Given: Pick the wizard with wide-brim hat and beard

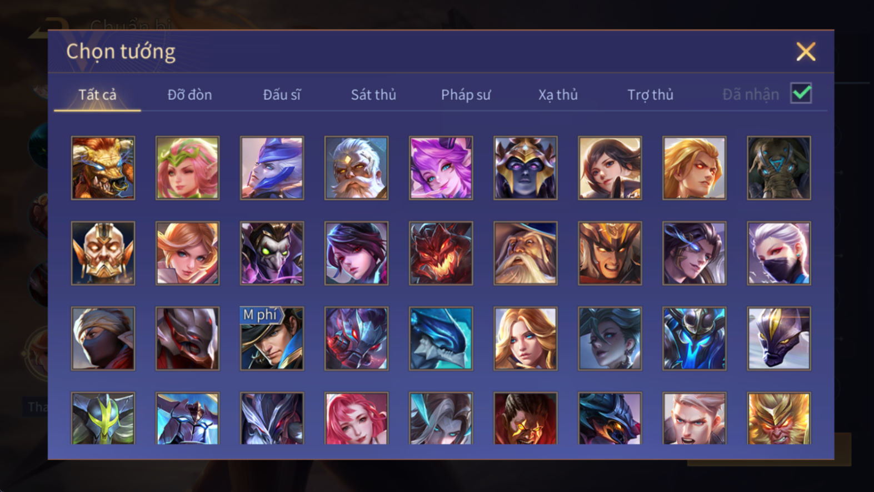Looking at the screenshot, I should [x=525, y=253].
